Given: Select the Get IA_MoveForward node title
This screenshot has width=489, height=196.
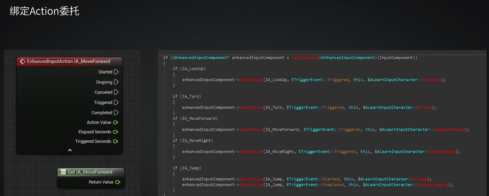Looking at the screenshot, I should point(90,172).
